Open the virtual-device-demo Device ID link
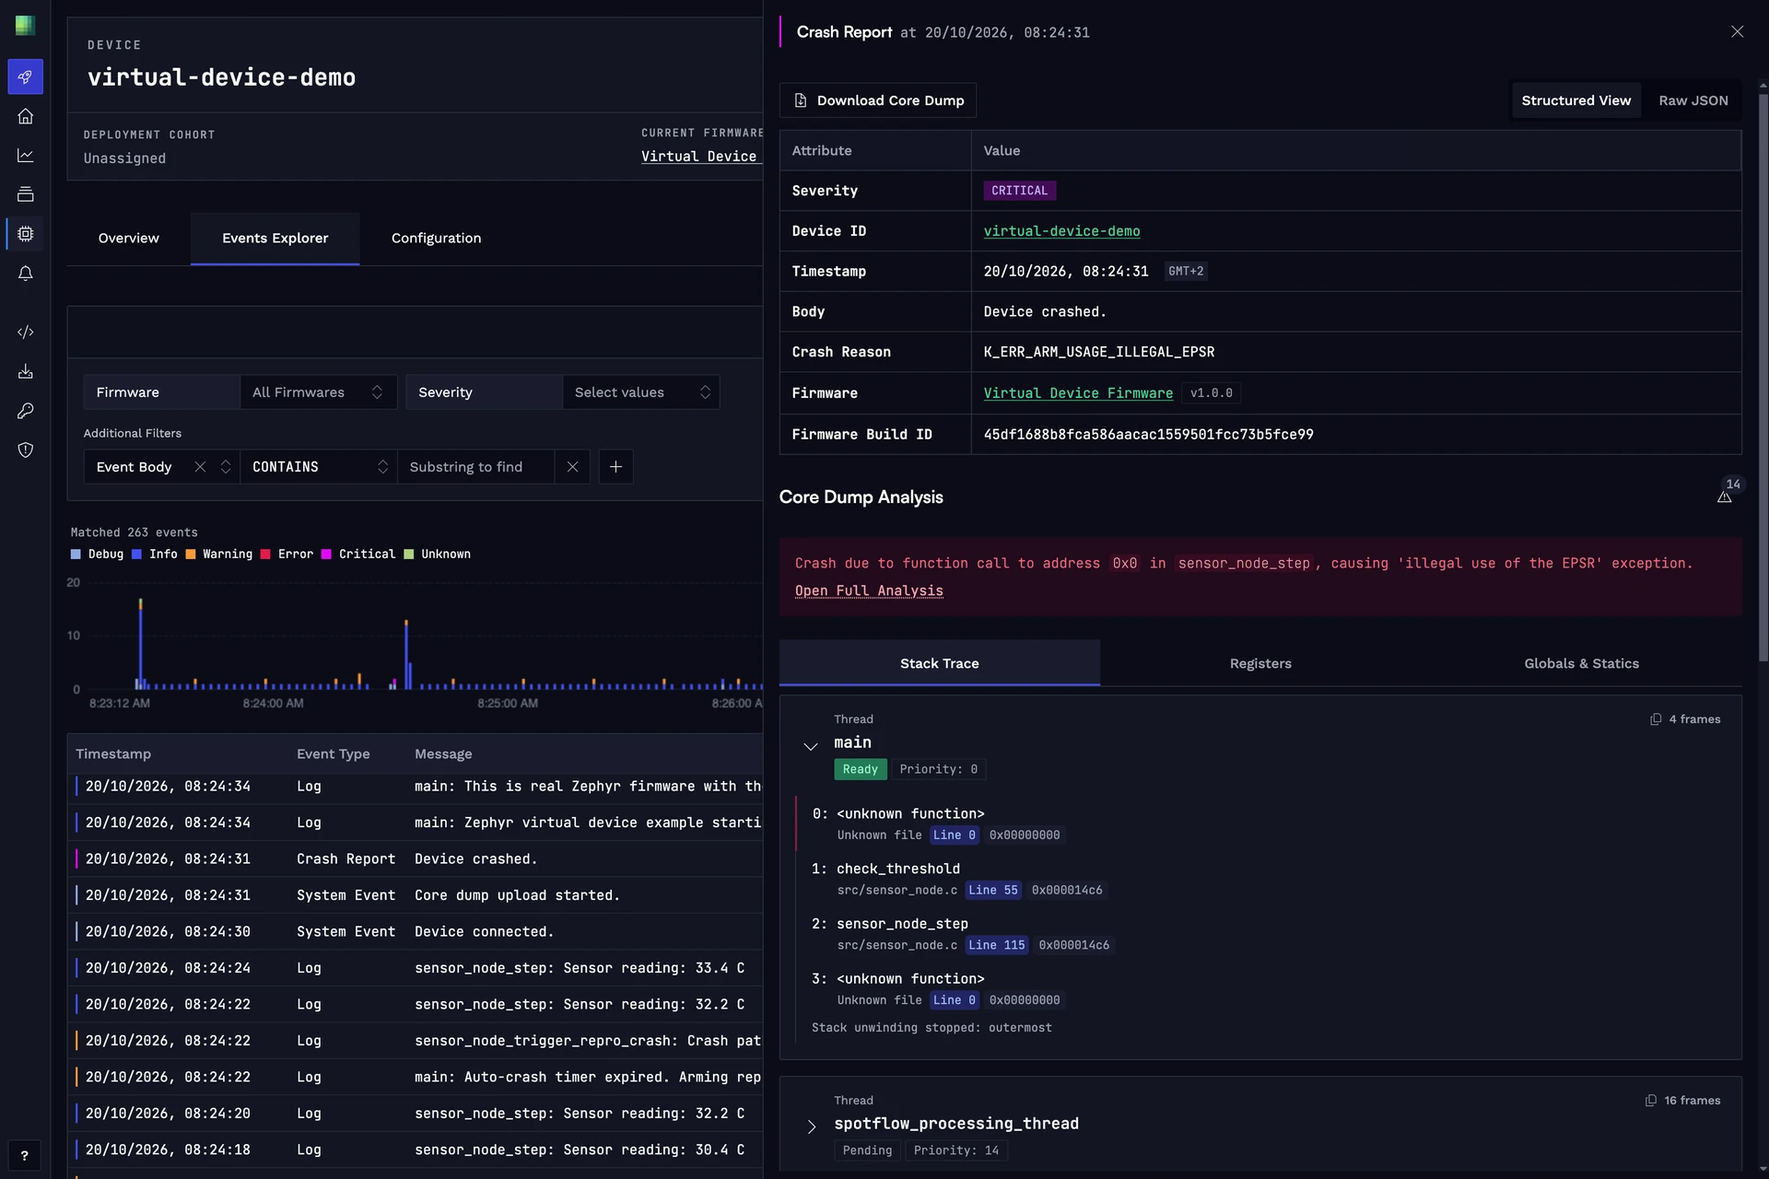This screenshot has height=1179, width=1769. [x=1061, y=231]
